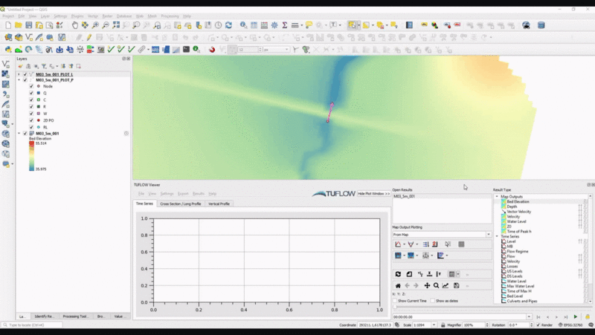
Task: Click the TUFLOW Viewer refresh arrows icon
Action: tap(398, 274)
